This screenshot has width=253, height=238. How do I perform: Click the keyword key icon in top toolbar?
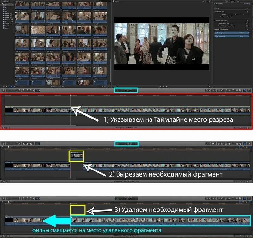pyautogui.click(x=19, y=90)
